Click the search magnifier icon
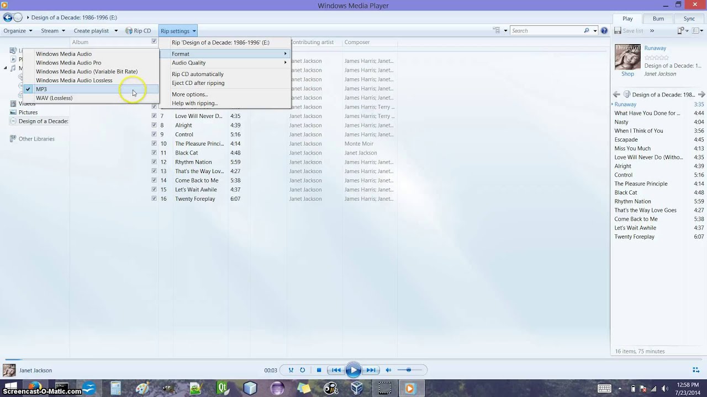The height and width of the screenshot is (397, 707). pos(587,31)
